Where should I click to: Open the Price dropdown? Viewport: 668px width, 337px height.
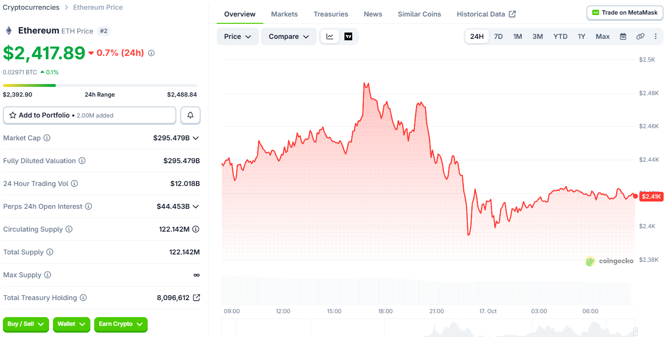coord(238,36)
